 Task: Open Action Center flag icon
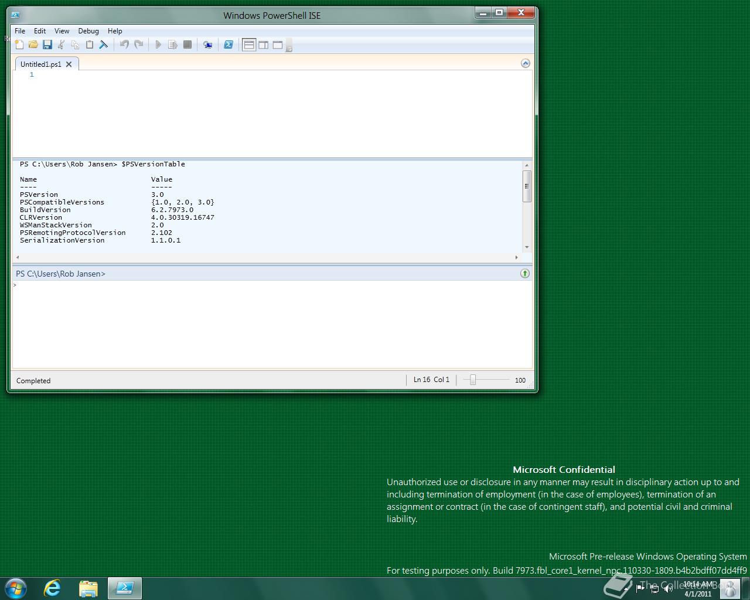click(640, 589)
